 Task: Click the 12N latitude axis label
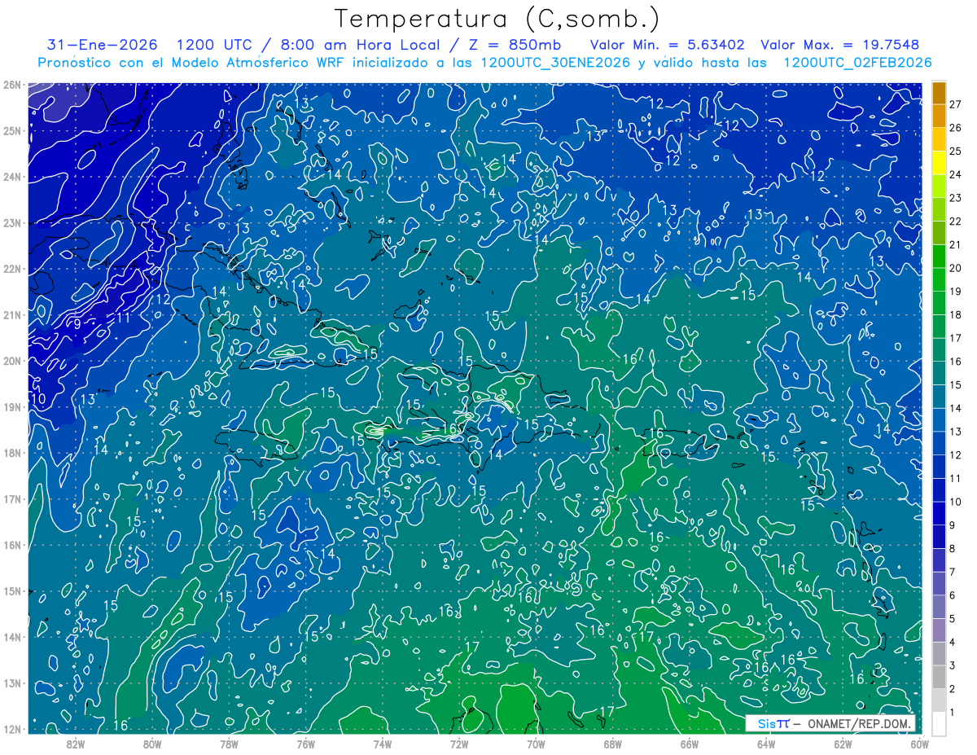(12, 729)
